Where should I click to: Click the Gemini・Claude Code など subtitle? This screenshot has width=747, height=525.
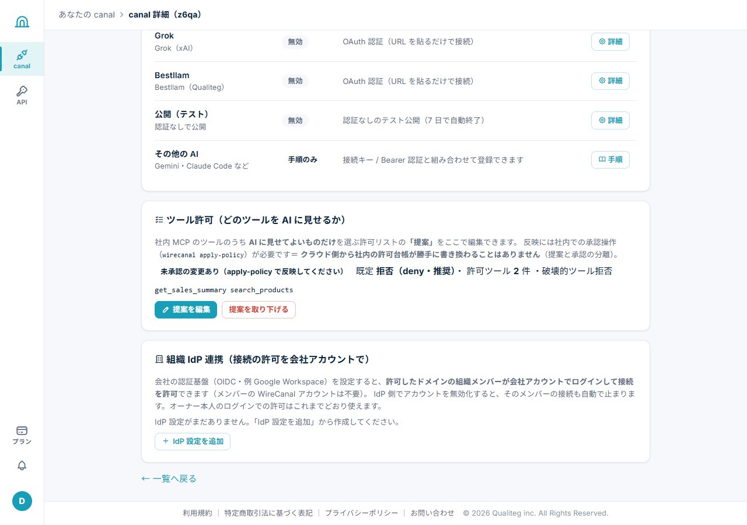[x=201, y=166]
